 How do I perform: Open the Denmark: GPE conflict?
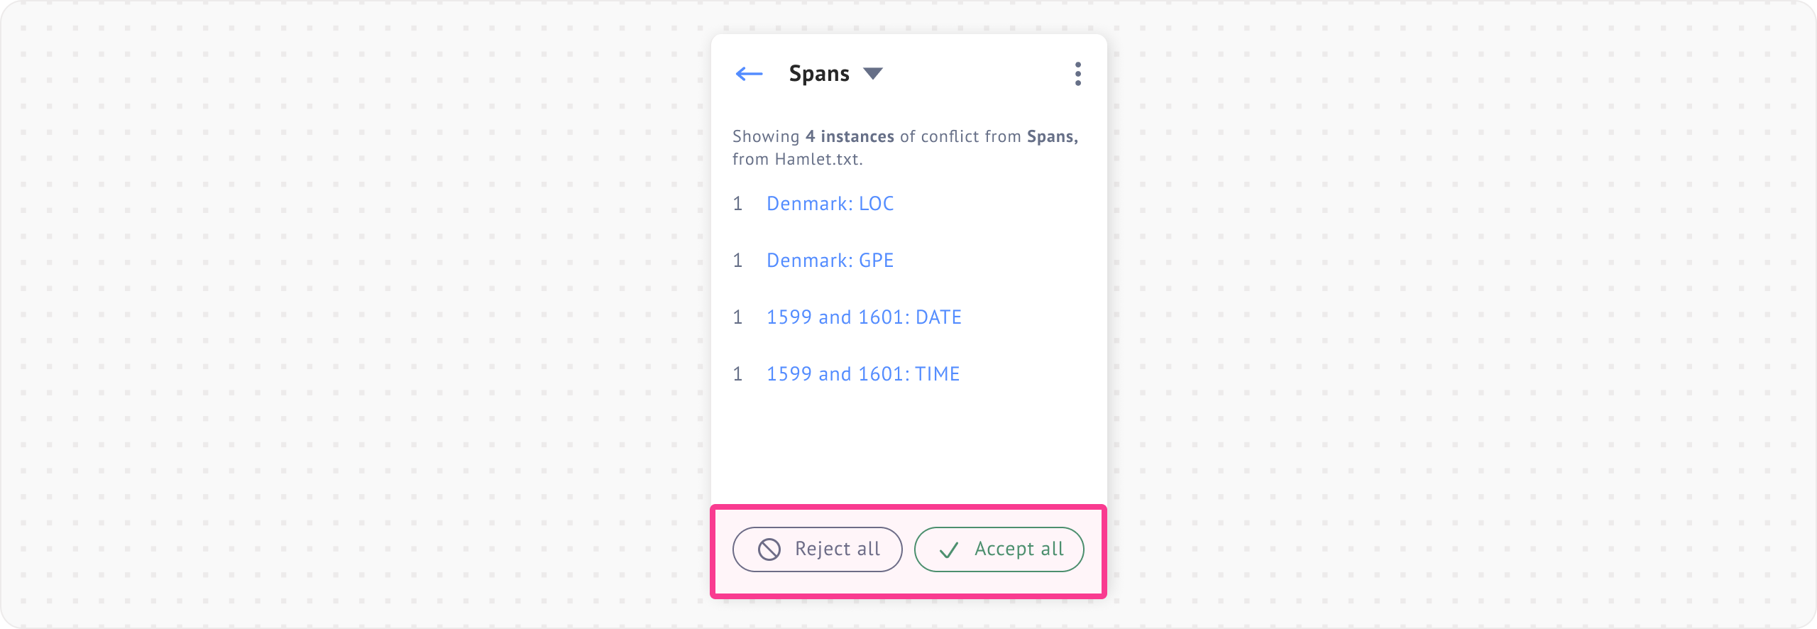click(830, 261)
